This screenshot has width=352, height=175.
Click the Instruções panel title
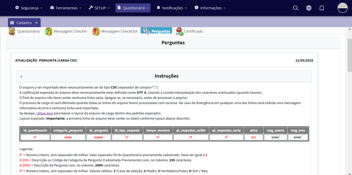[167, 76]
